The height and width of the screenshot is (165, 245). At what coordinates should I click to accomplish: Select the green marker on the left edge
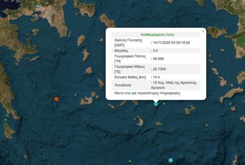tap(5, 119)
